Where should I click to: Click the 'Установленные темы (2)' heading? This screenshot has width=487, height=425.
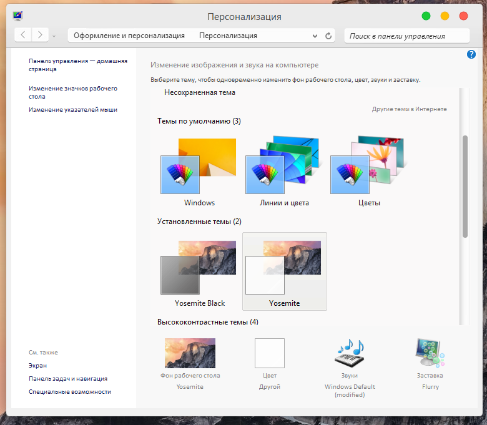(x=199, y=222)
